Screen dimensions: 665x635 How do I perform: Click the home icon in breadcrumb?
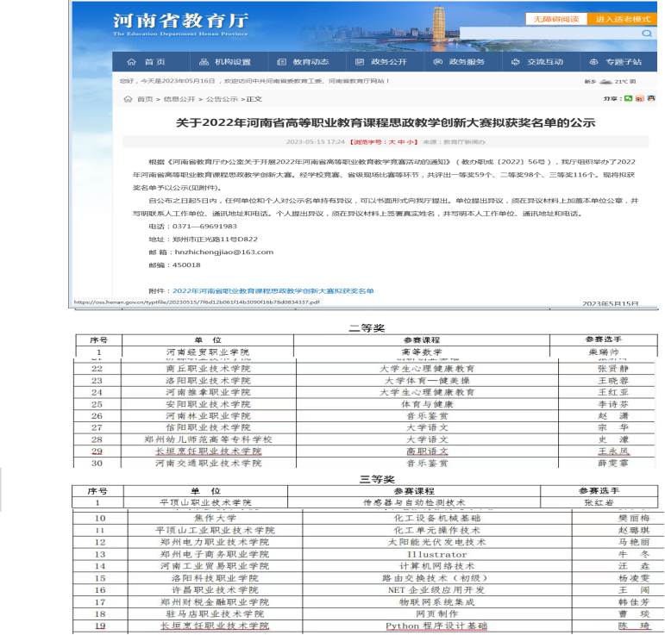(x=128, y=99)
